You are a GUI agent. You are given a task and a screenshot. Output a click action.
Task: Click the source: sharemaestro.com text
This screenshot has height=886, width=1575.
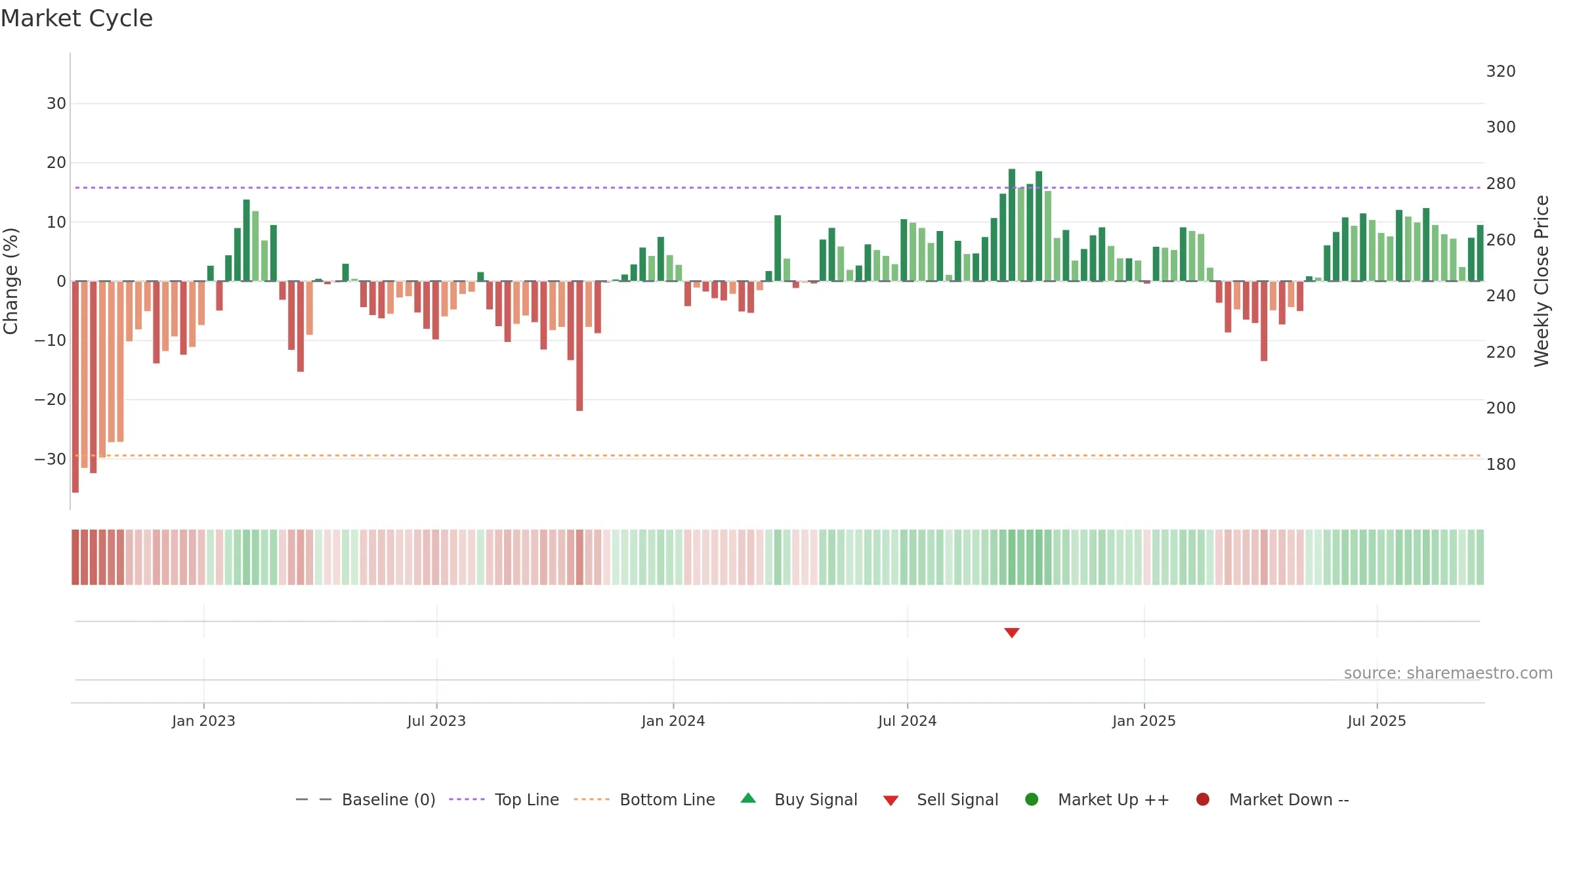pyautogui.click(x=1448, y=673)
